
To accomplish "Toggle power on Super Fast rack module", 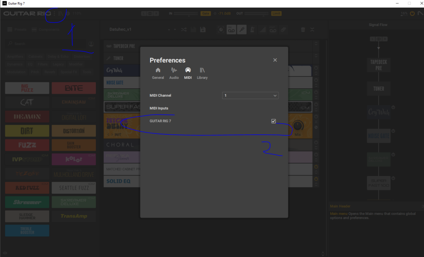I will [316, 104].
